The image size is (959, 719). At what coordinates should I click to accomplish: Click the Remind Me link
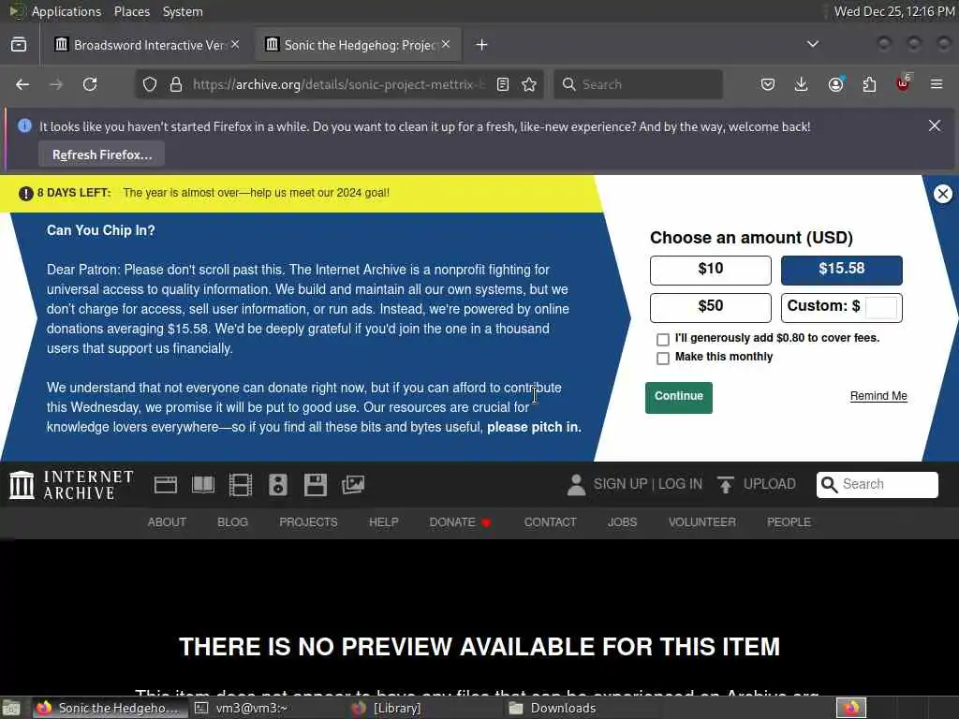click(x=878, y=396)
